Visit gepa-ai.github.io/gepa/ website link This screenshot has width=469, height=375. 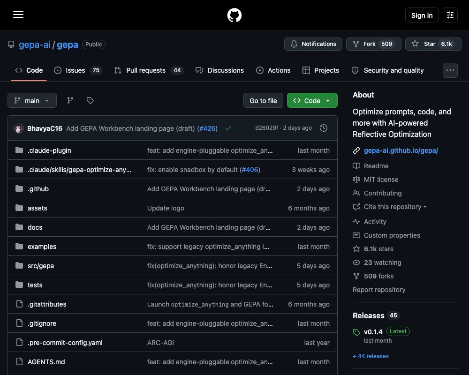[401, 150]
